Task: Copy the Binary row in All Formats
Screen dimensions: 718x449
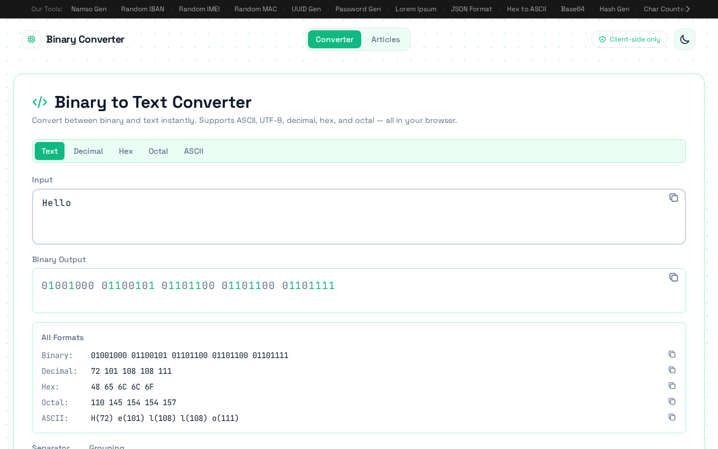Action: [672, 354]
